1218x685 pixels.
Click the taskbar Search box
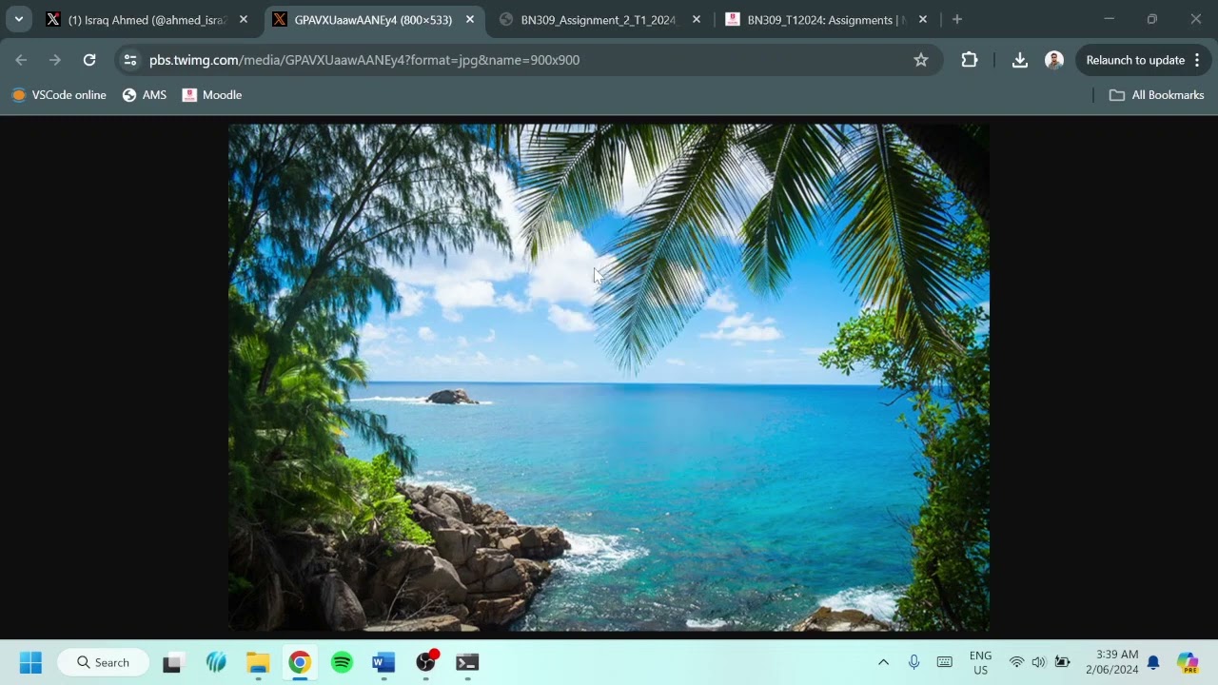point(103,662)
